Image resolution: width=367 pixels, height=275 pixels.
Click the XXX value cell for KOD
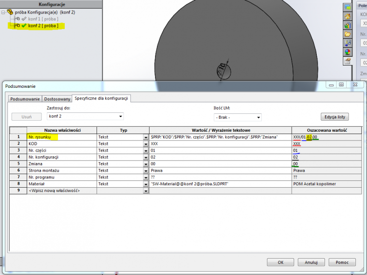221,144
